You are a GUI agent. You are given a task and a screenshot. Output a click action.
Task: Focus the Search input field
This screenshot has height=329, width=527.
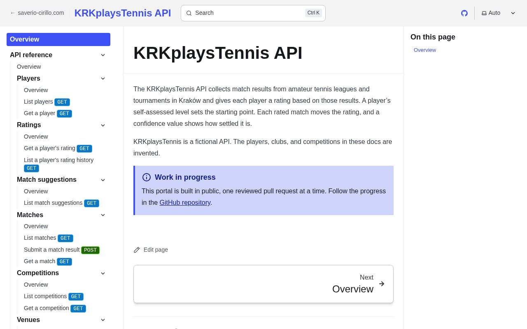click(x=253, y=13)
